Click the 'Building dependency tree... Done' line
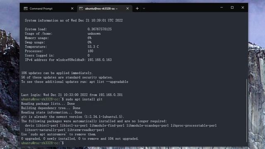This screenshot has width=265, height=149. [51, 108]
